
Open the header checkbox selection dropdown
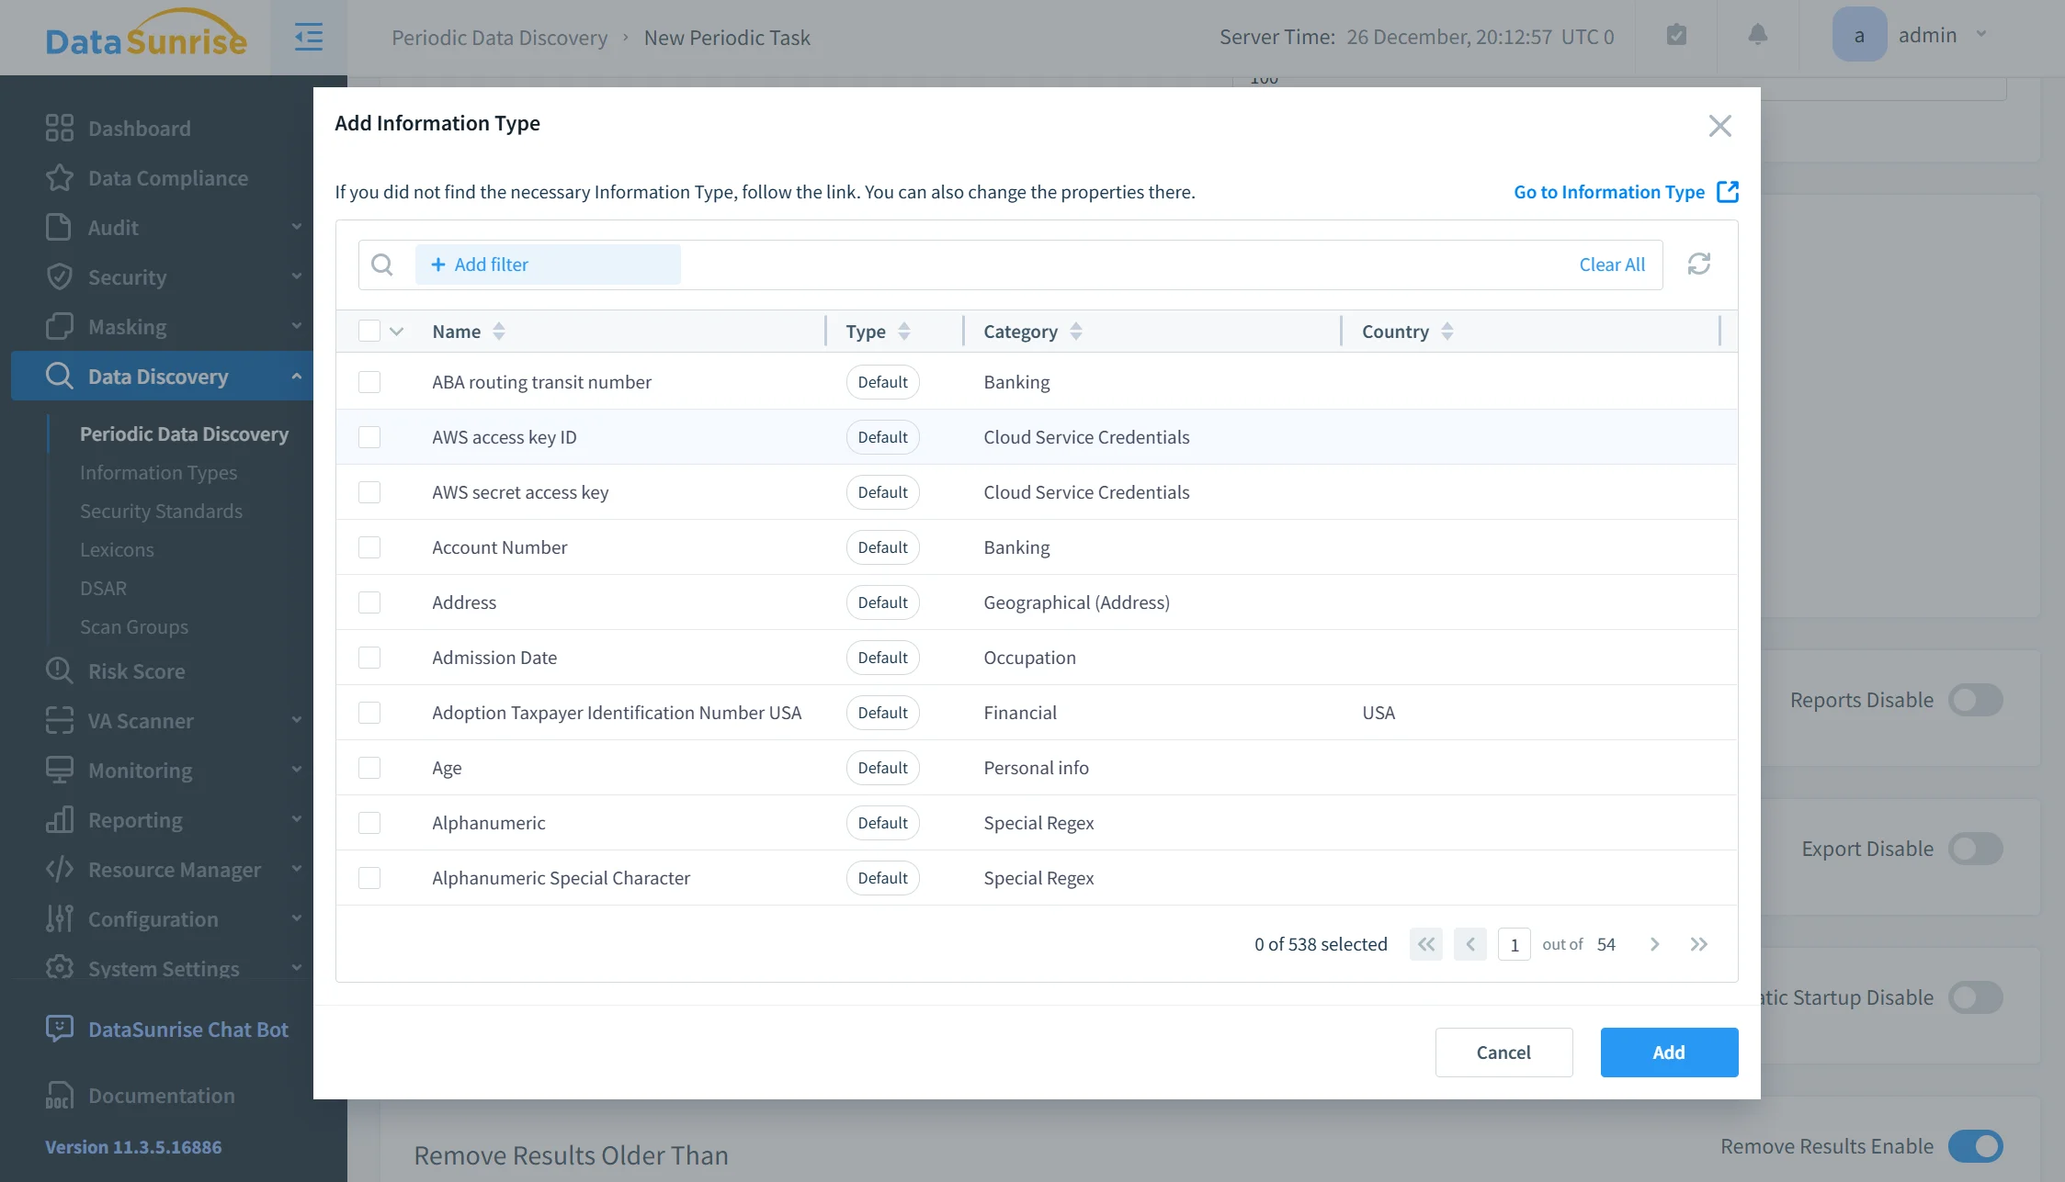(396, 331)
